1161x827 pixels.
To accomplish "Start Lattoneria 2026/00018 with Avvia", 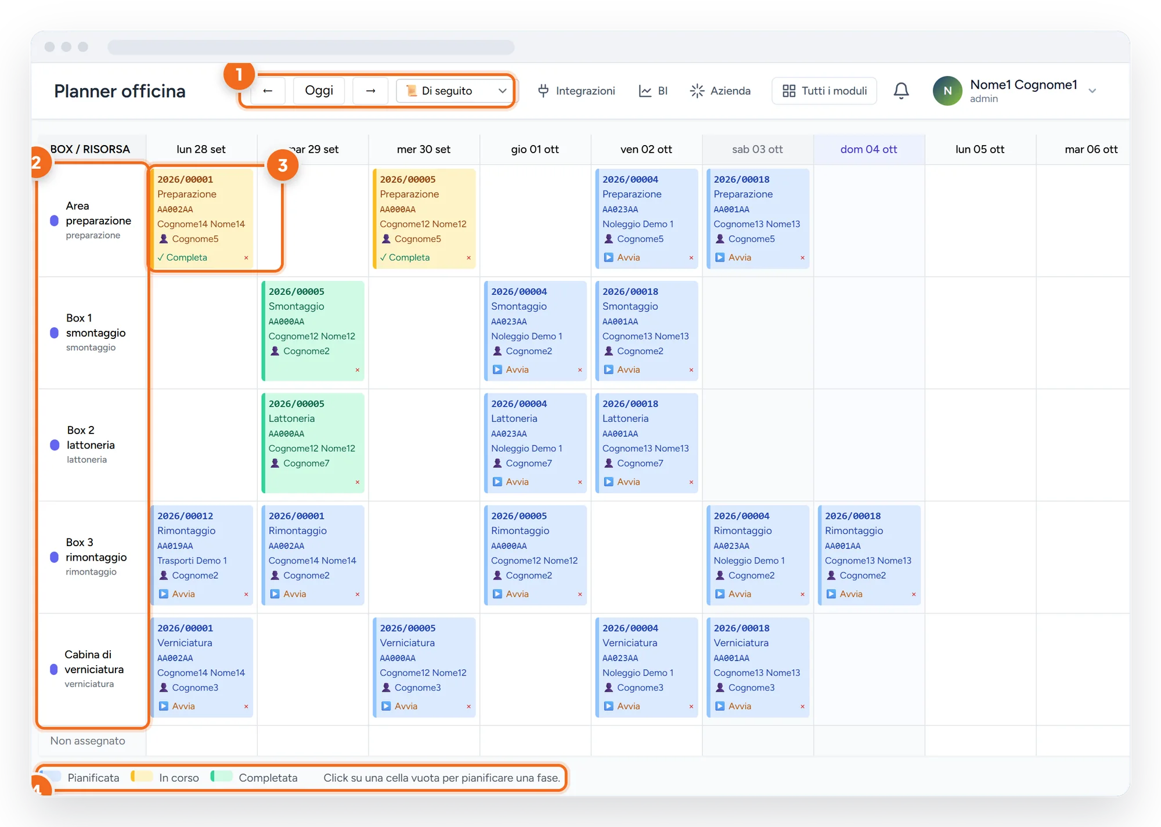I will 622,482.
